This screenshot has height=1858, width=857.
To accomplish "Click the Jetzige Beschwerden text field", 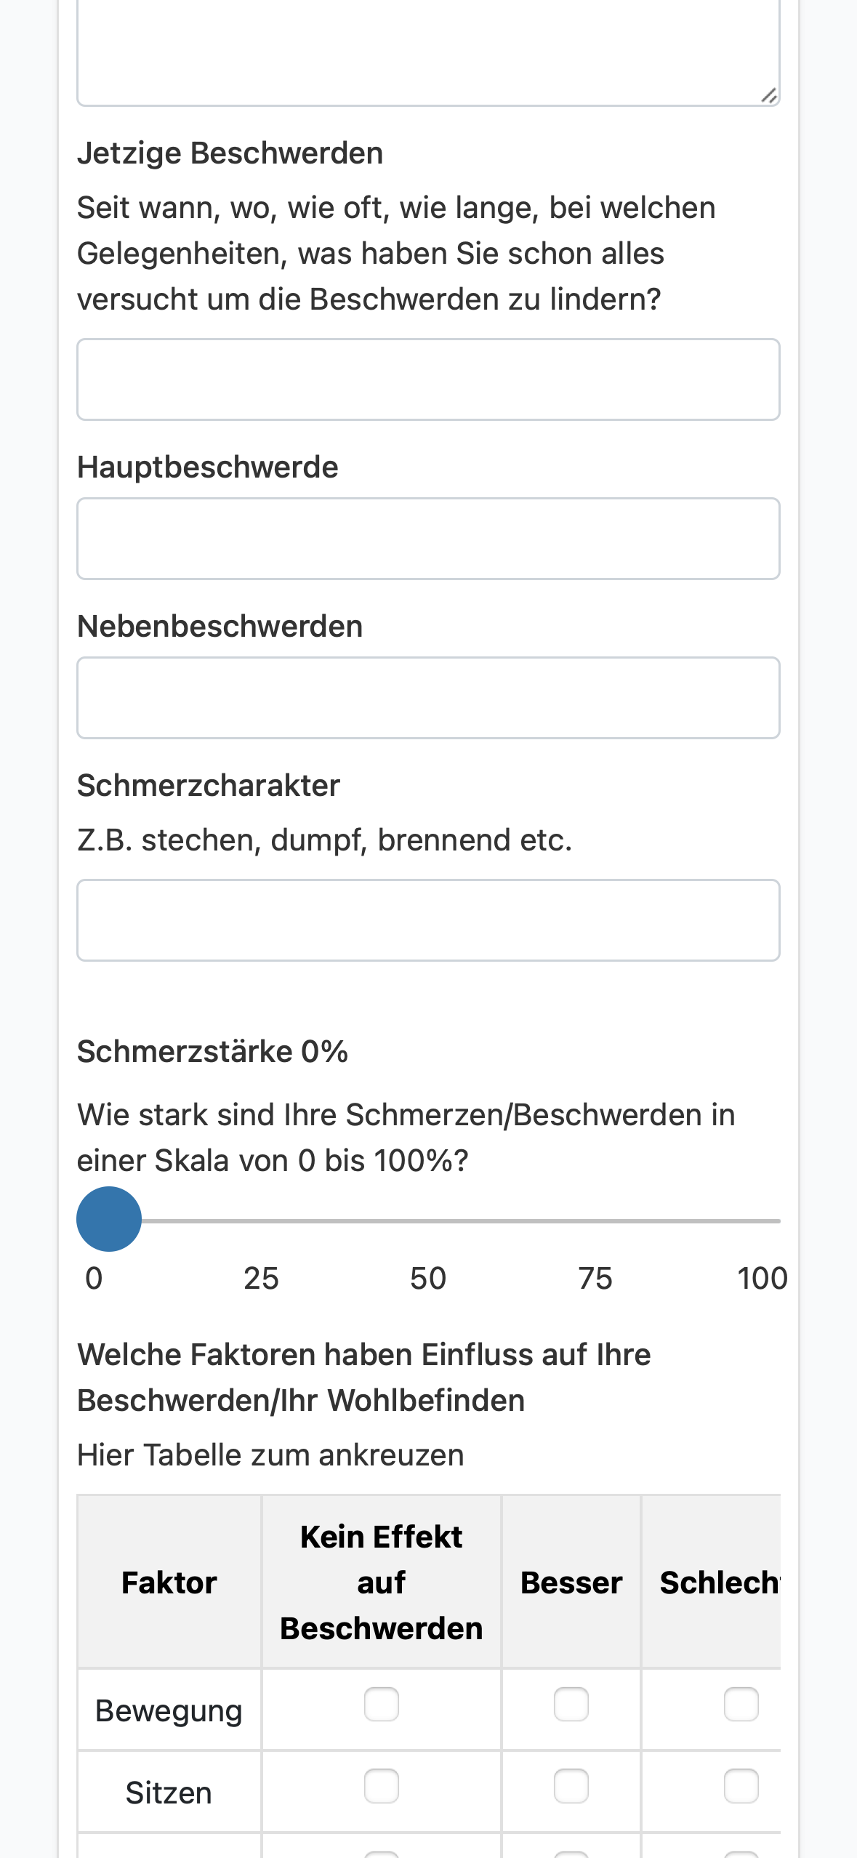I will click(428, 379).
